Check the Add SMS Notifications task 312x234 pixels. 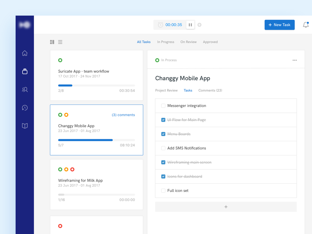tap(163, 148)
